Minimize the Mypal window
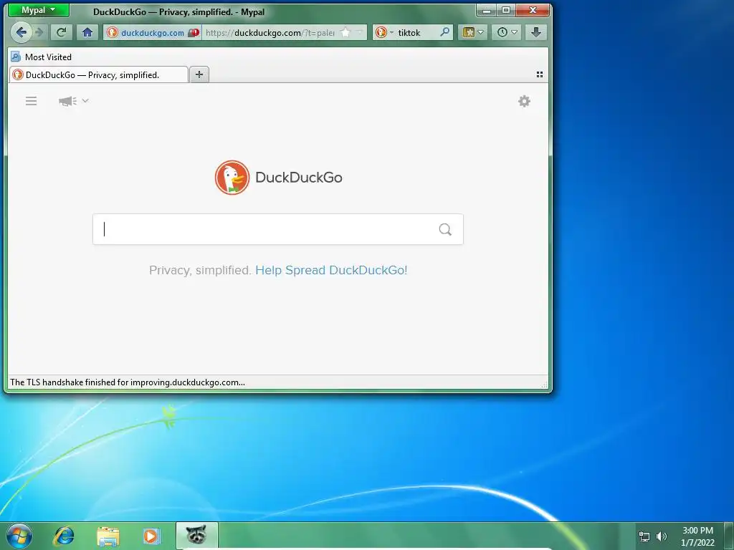734x550 pixels. click(487, 10)
